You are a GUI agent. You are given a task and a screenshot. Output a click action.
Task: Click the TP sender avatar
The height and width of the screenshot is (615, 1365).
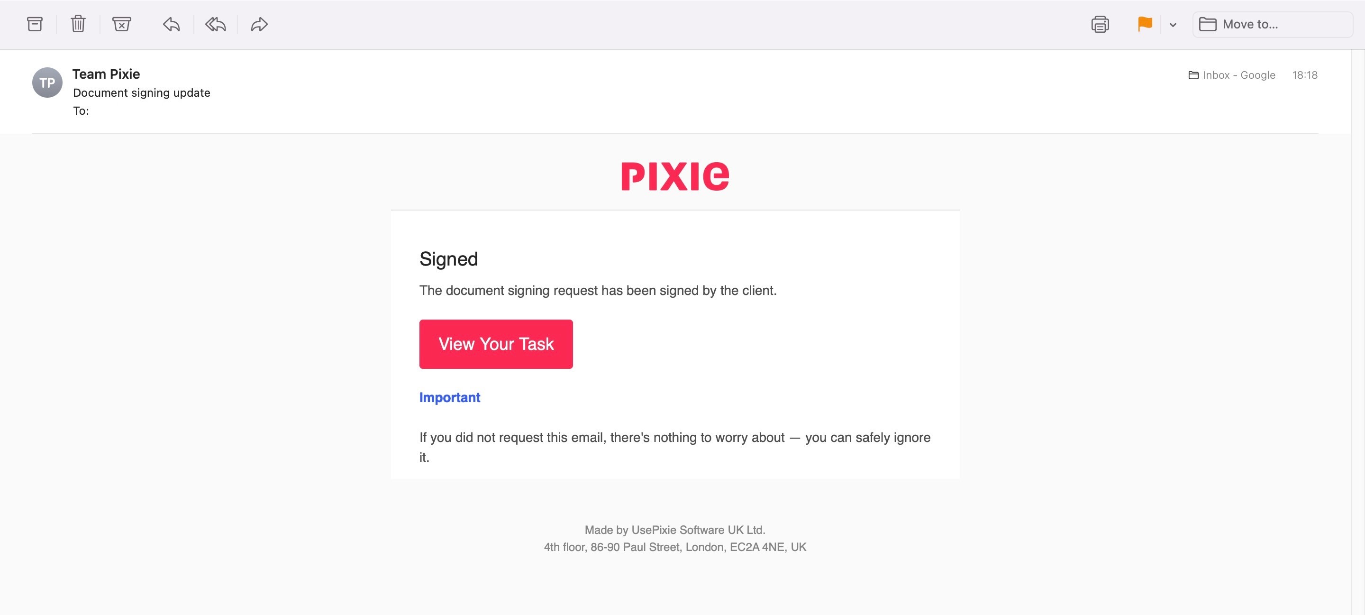(x=47, y=83)
